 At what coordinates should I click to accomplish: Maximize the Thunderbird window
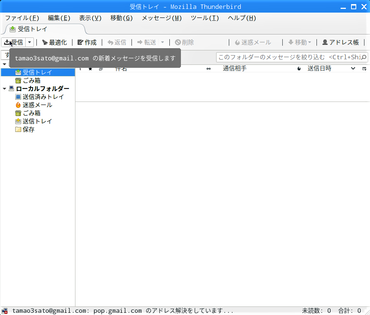coord(354,7)
